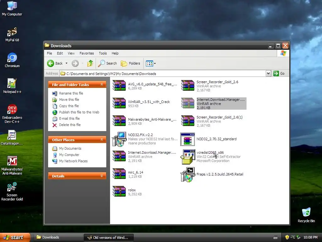The width and height of the screenshot is (322, 242).
Task: Click the Up folder toolbar icon
Action: pyautogui.click(x=90, y=63)
